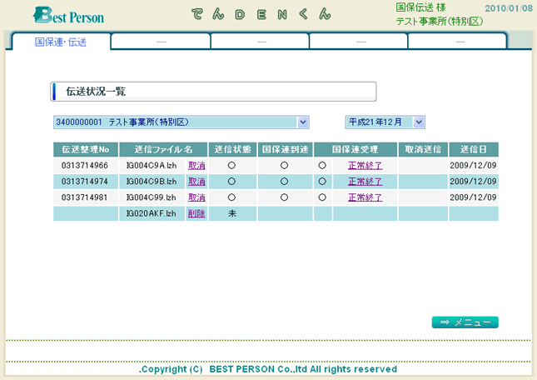
Task: Select the third blank dash tab
Action: tap(261, 42)
